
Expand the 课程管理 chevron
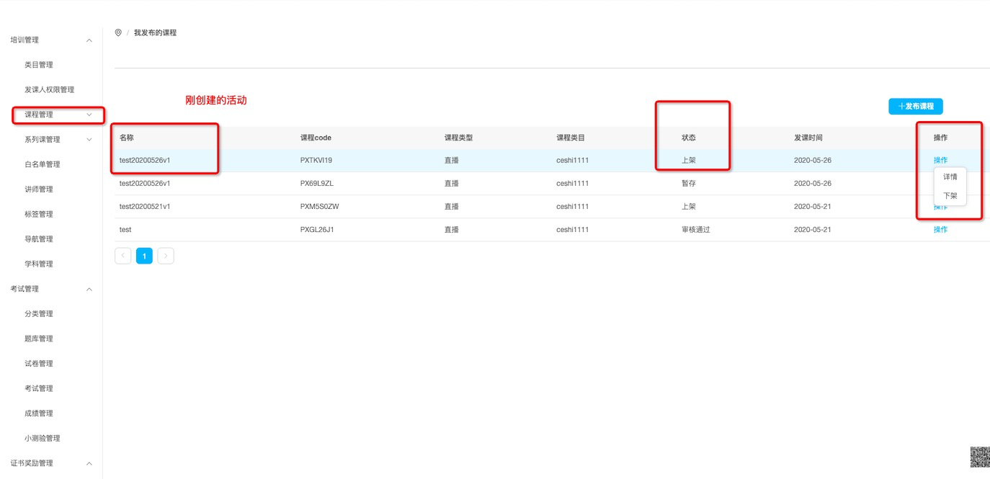(x=89, y=115)
